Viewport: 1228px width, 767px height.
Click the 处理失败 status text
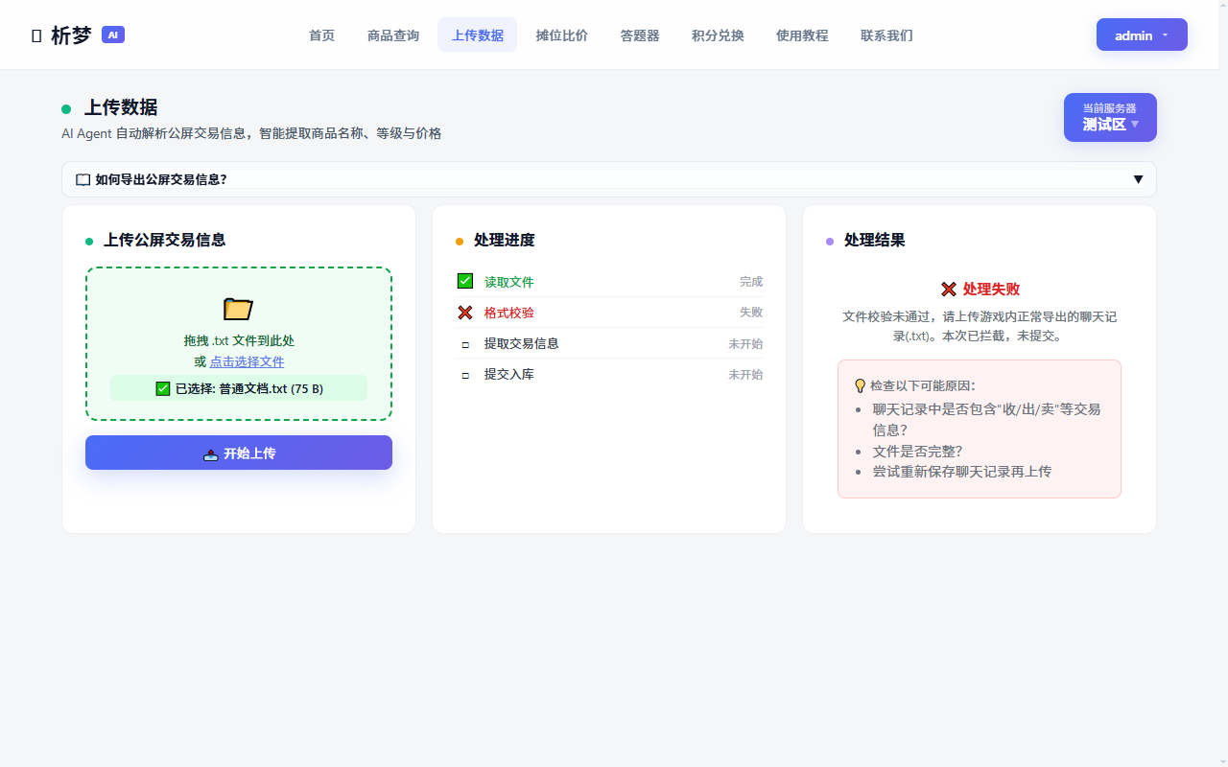pyautogui.click(x=991, y=290)
